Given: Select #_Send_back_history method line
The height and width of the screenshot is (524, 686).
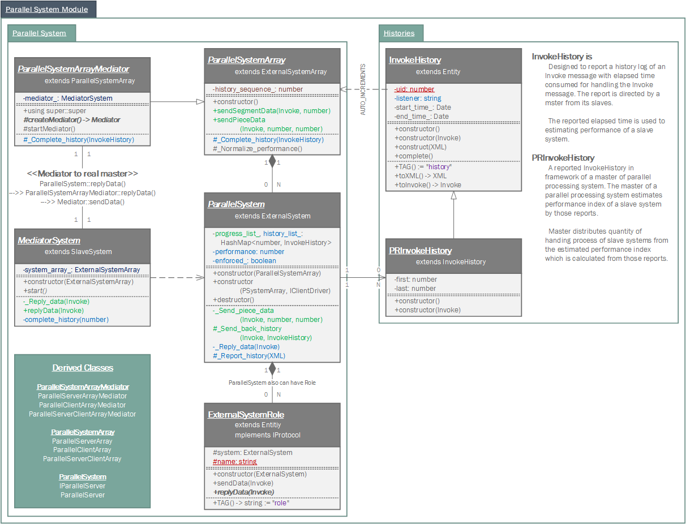Looking at the screenshot, I should pos(247,329).
